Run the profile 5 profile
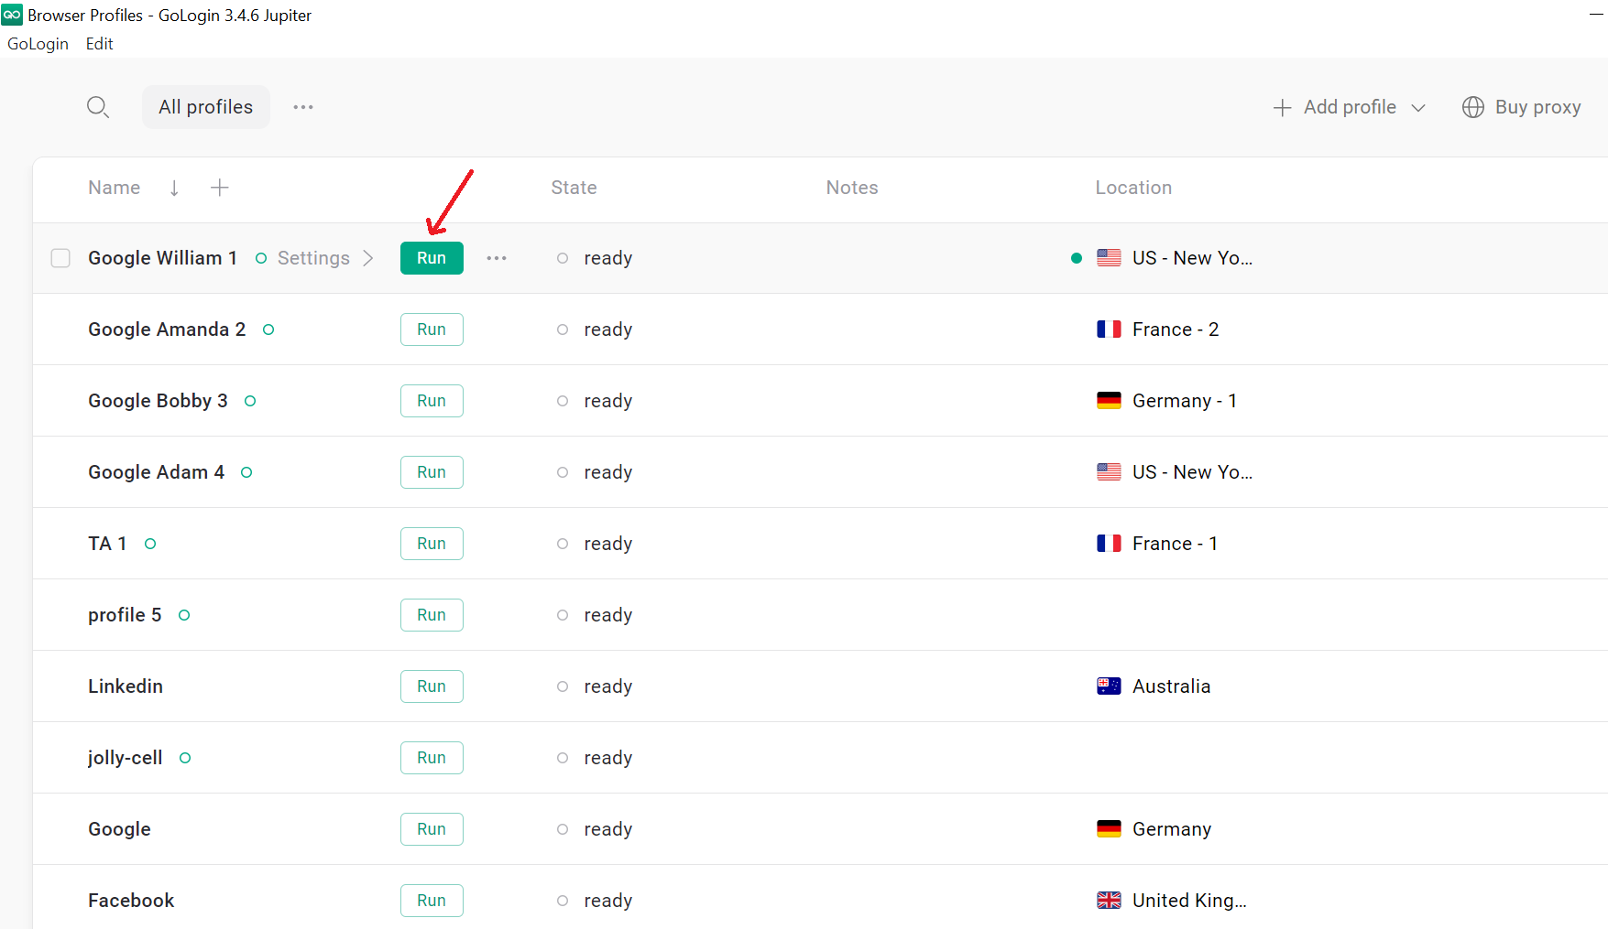Screen dimensions: 1608x929 point(432,615)
